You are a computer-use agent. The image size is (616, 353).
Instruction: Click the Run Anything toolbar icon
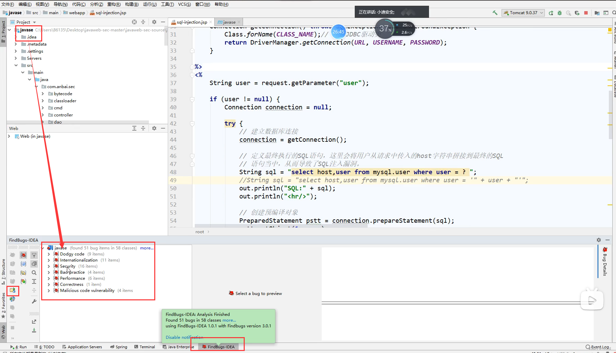point(606,13)
